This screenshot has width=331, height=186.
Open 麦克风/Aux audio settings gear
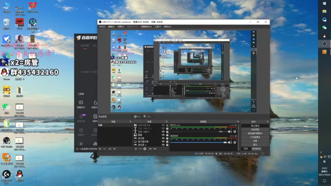235,131
